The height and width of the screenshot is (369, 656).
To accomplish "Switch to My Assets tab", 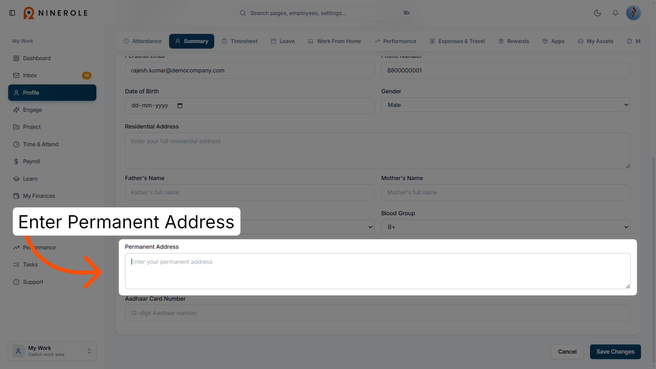I will tap(596, 41).
